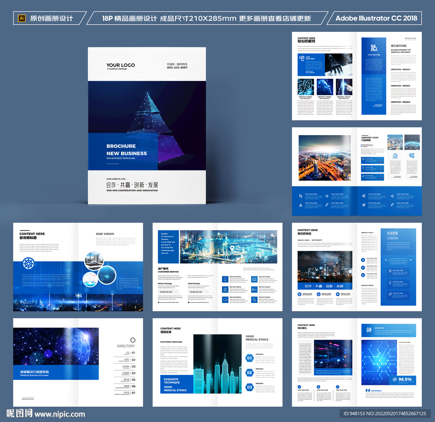The image size is (435, 422).
Task: Open the Shanghai night skyline photo
Action: pyautogui.click(x=325, y=266)
